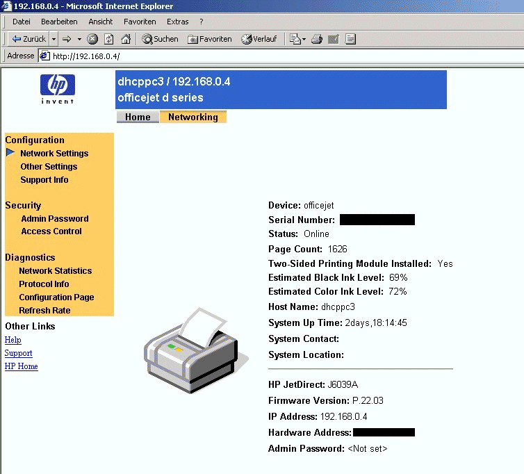
Task: Click the Status Online text
Action: [299, 234]
